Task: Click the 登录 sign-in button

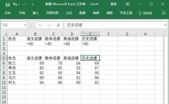Action: 114,4
